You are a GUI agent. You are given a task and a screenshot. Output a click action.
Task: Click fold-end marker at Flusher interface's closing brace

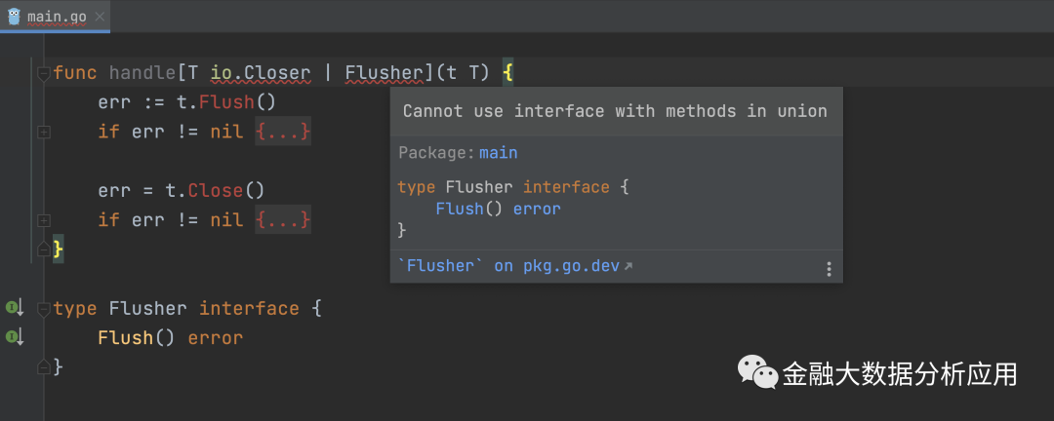(43, 367)
